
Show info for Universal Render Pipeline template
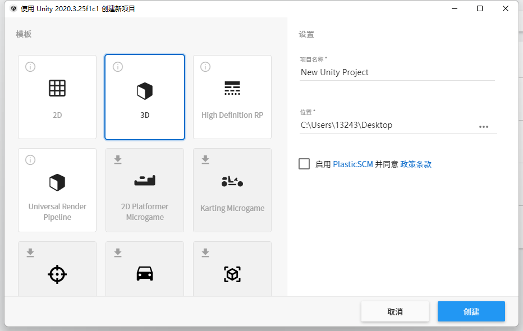point(30,160)
